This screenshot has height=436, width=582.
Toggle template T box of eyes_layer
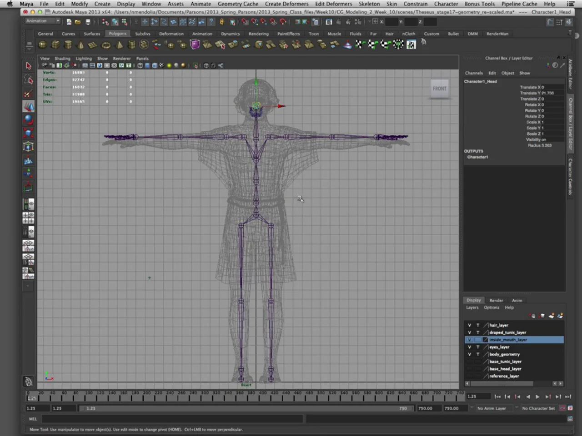point(477,347)
